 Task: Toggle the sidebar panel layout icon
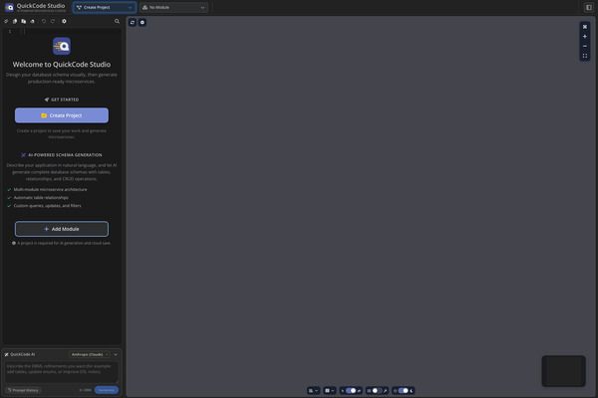pos(589,7)
